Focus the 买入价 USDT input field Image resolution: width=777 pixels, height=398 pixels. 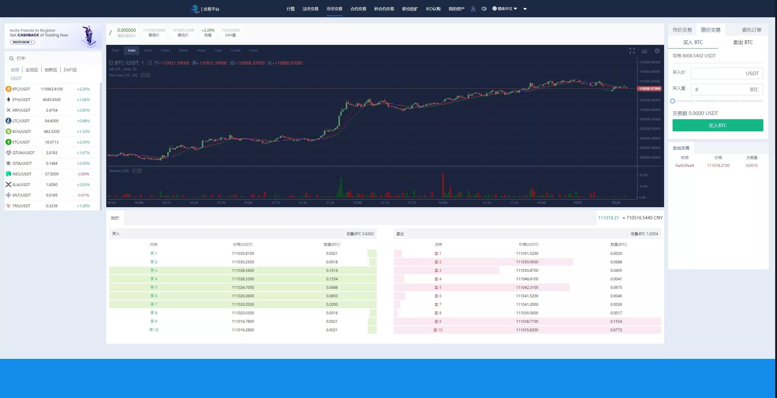point(727,73)
